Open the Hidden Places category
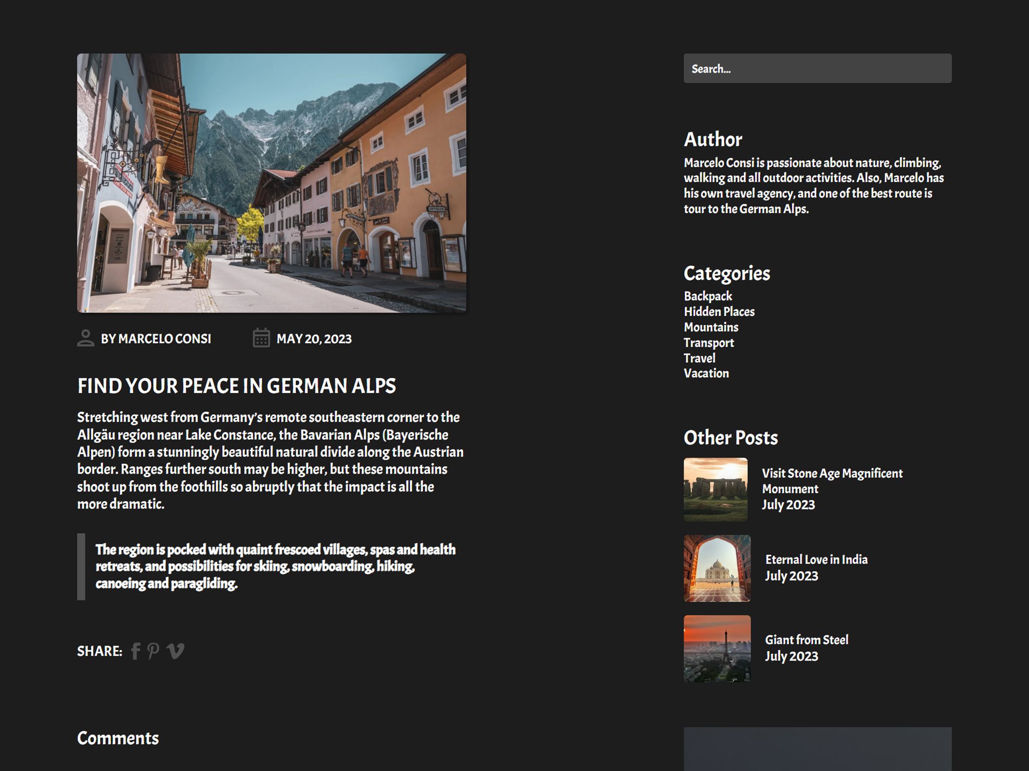1029x771 pixels. pos(719,312)
